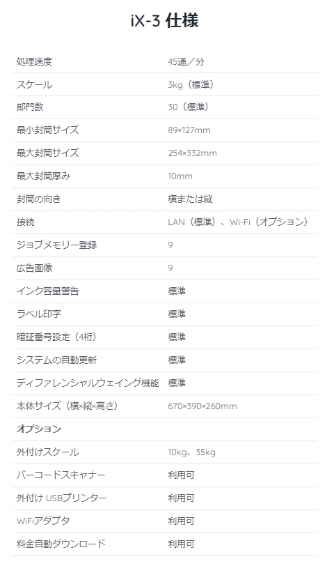Click the 670×390×260mm value
The width and height of the screenshot is (334, 566).
point(202,406)
